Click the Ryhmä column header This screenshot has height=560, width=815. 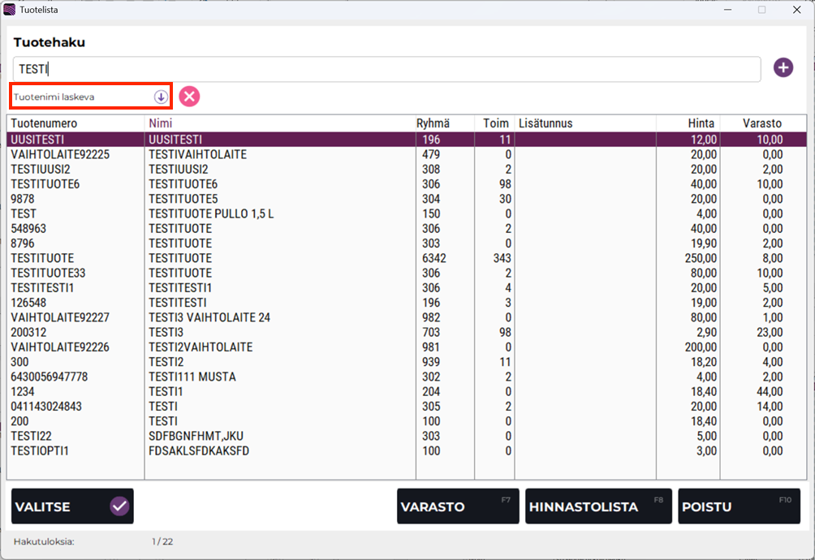tap(433, 123)
